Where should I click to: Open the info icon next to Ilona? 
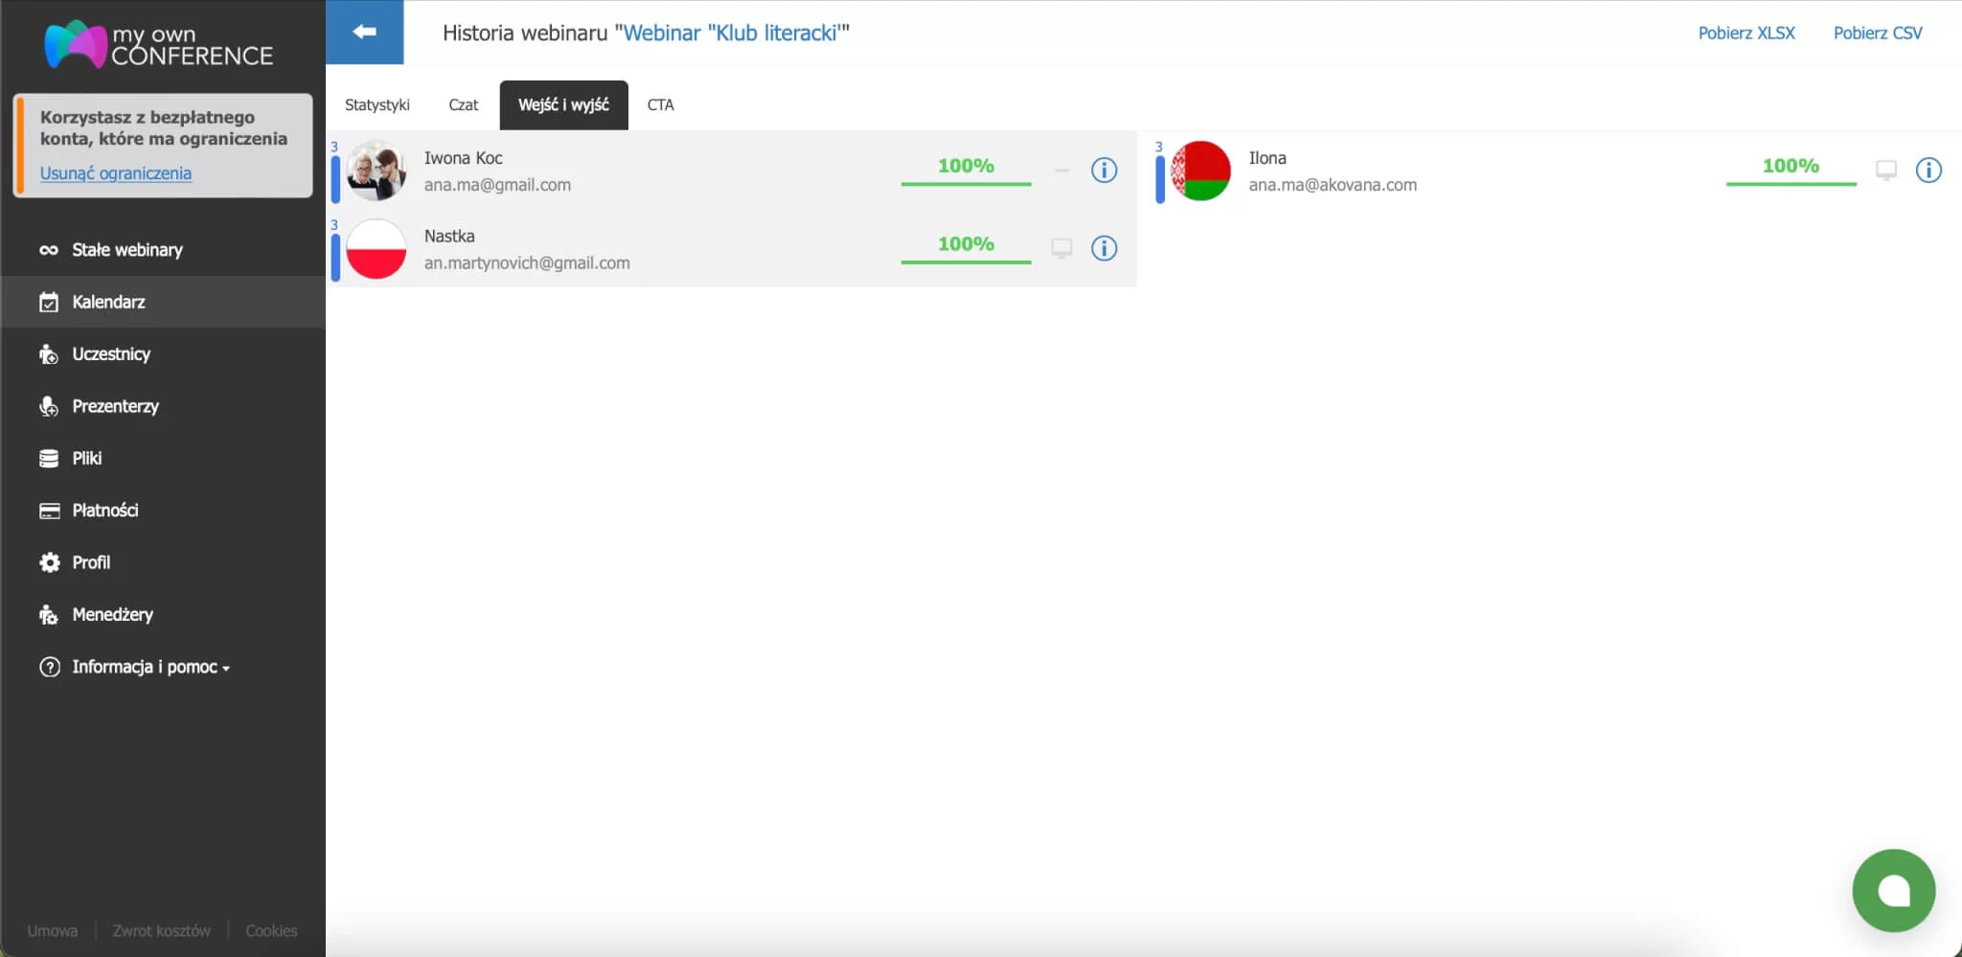point(1928,171)
